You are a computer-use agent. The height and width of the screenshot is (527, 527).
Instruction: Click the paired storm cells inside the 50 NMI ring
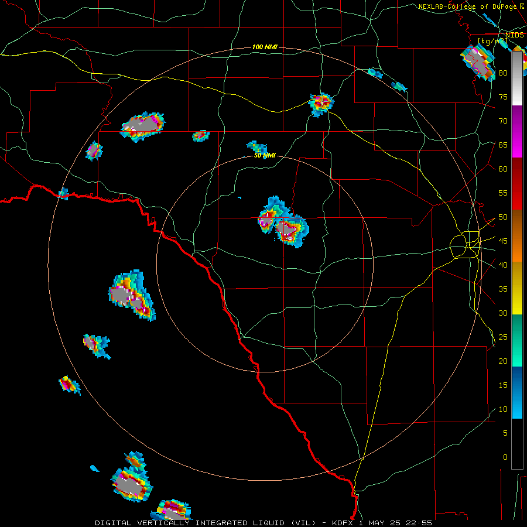click(283, 222)
